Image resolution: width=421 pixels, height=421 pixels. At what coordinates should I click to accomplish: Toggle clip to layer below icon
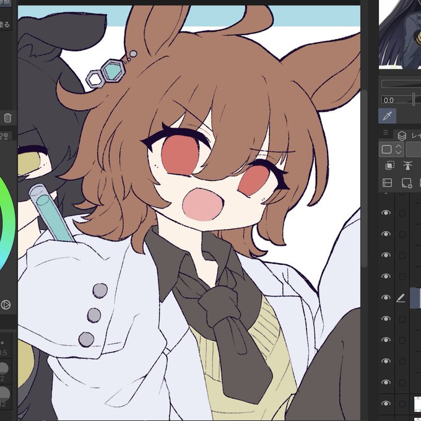click(389, 165)
